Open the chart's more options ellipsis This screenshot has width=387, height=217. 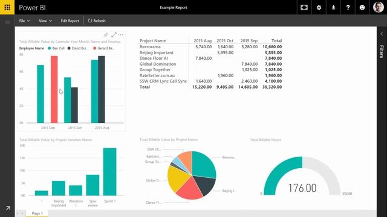(120, 35)
